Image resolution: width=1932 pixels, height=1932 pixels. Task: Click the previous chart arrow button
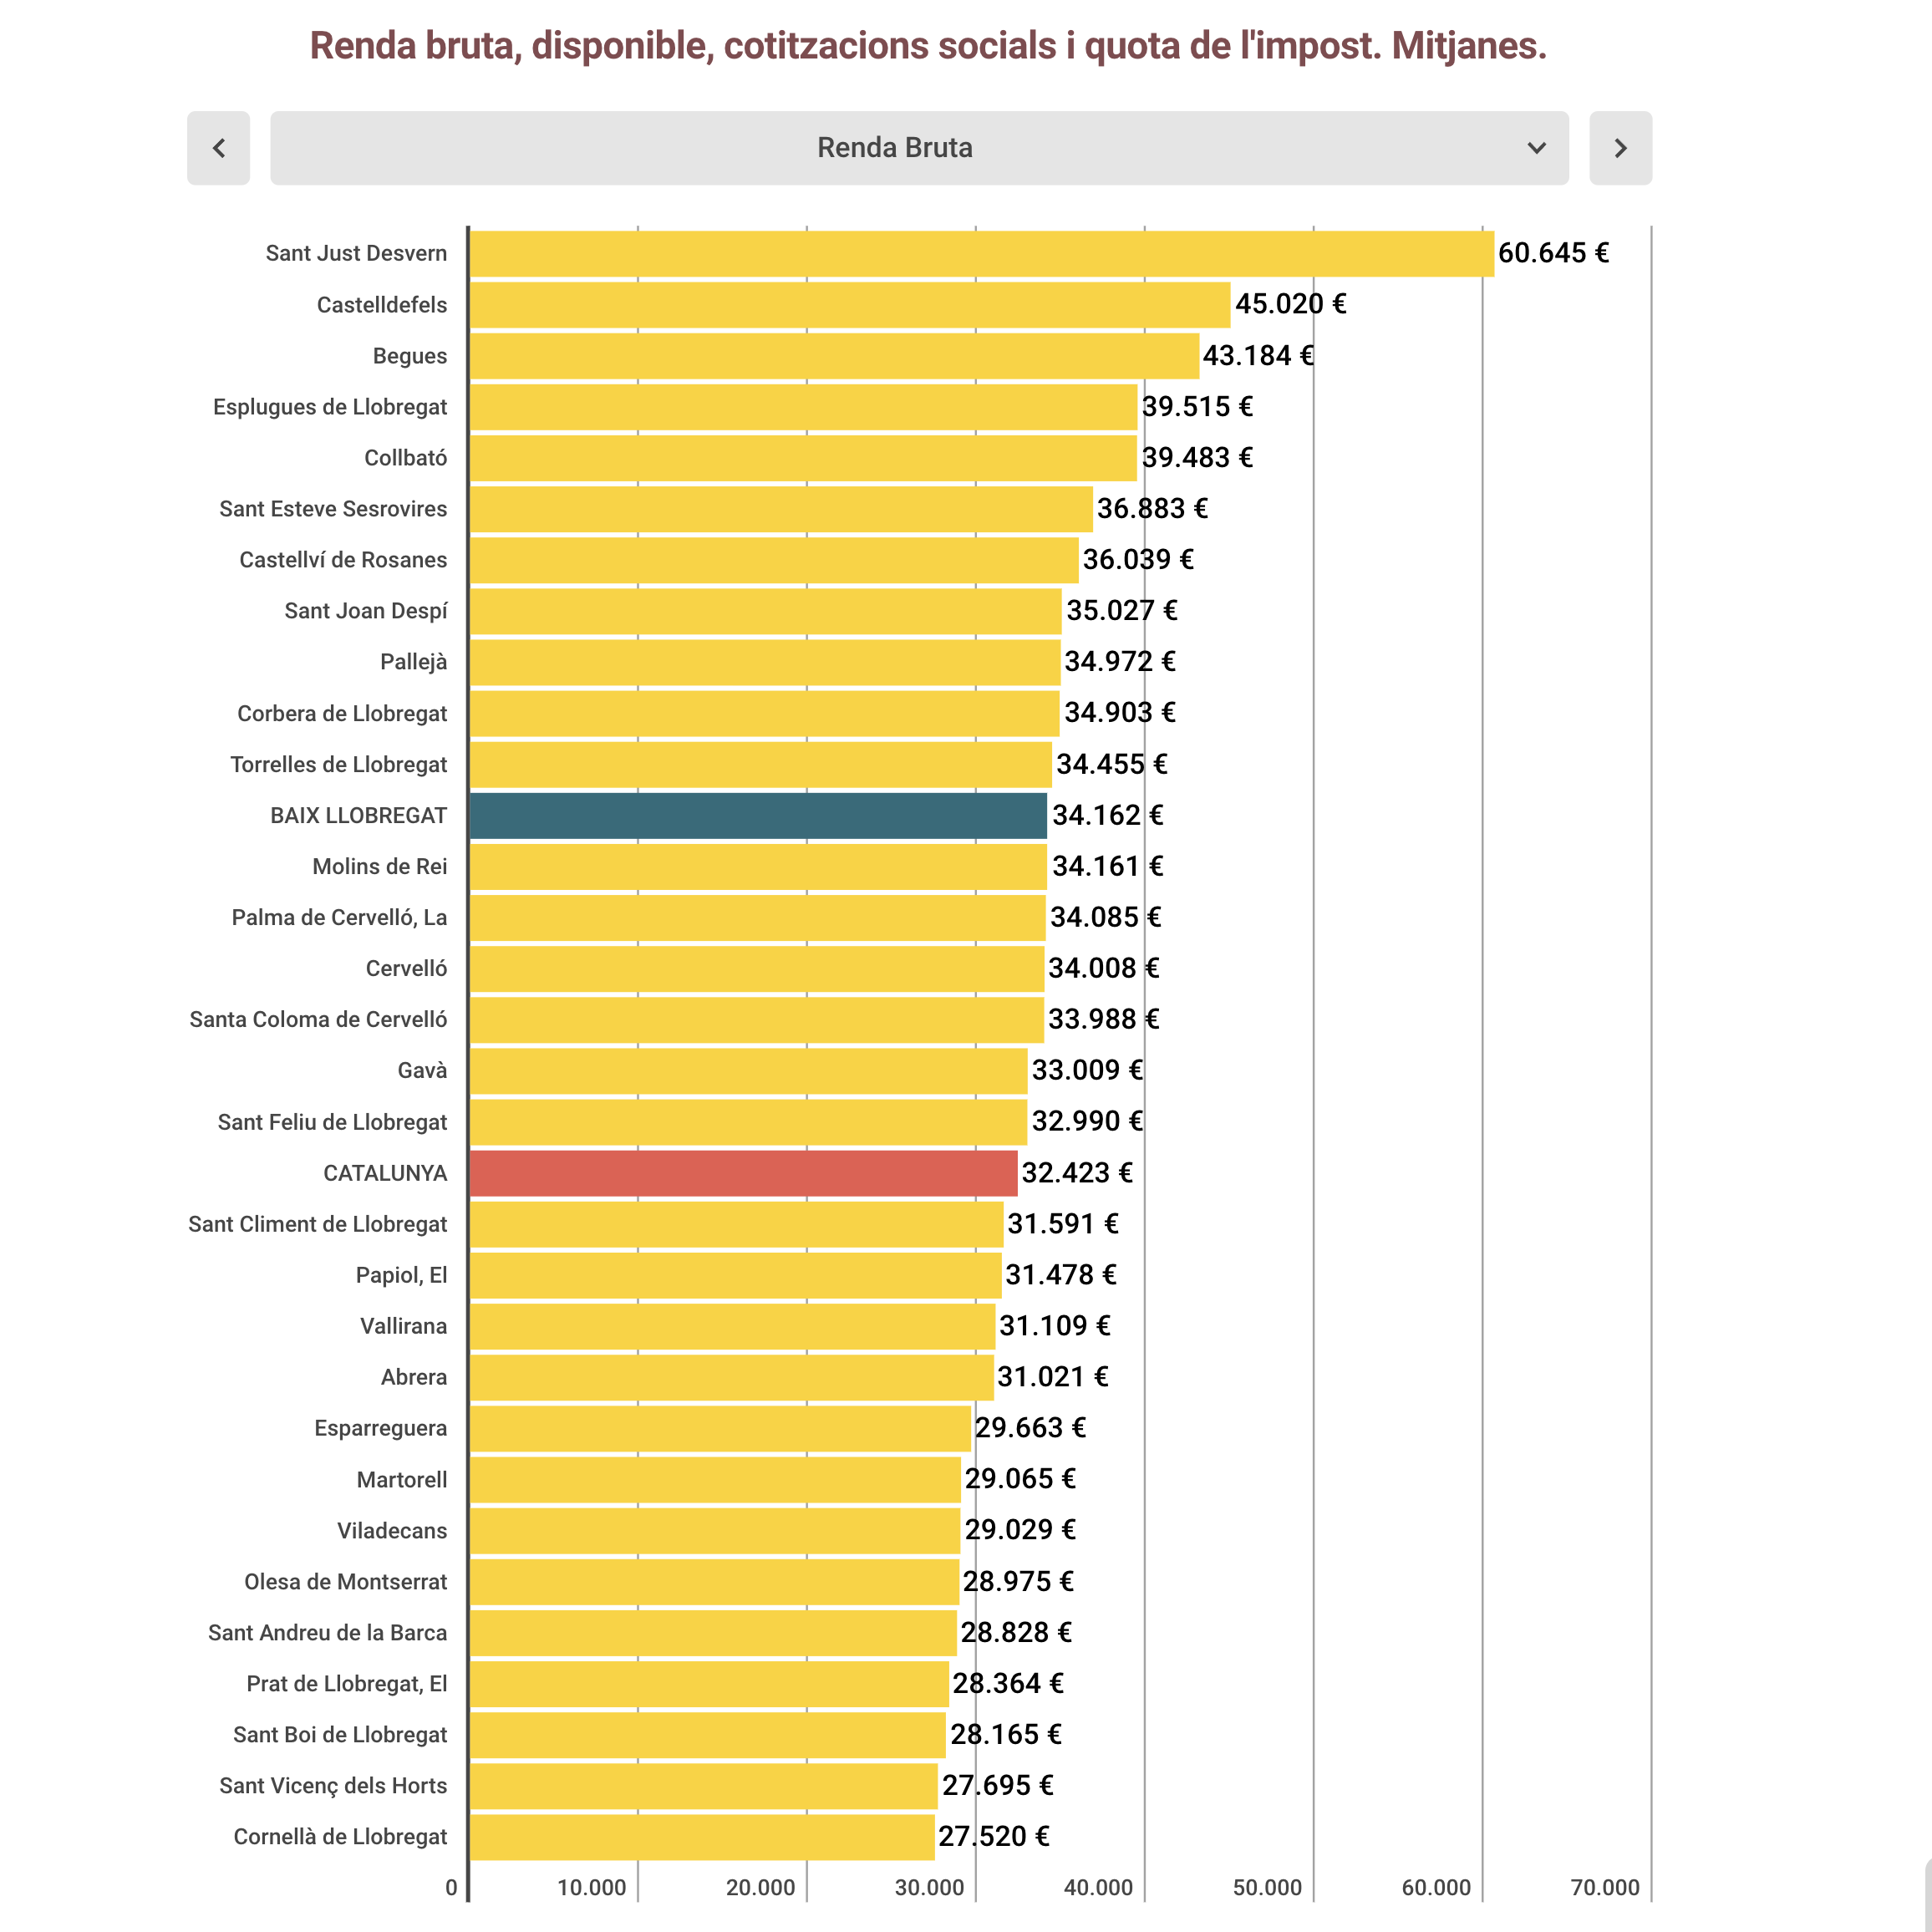pyautogui.click(x=218, y=148)
